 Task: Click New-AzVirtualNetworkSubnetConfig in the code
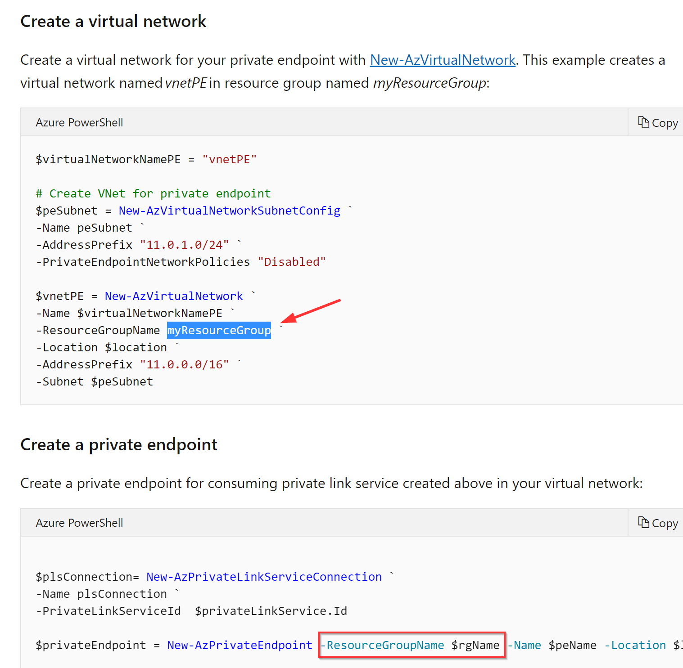pyautogui.click(x=230, y=211)
